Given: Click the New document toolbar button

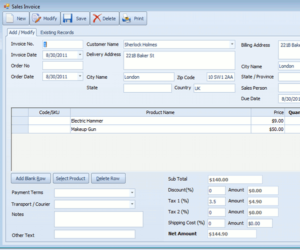Looking at the screenshot, I should pyautogui.click(x=16, y=19).
